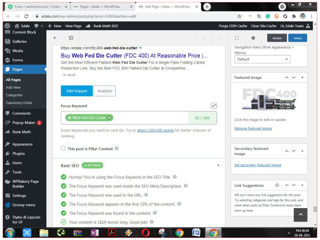
Task: Click the FDC400 featured image thumbnail
Action: click(x=269, y=99)
